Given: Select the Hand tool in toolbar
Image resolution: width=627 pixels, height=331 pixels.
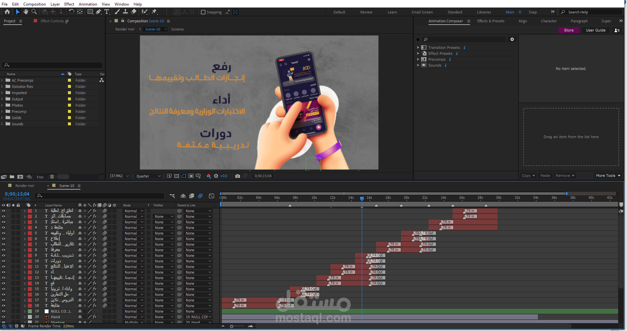Looking at the screenshot, I should coord(26,12).
